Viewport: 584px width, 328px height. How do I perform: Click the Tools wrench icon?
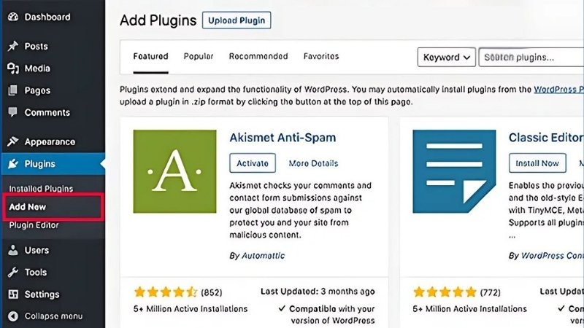12,272
